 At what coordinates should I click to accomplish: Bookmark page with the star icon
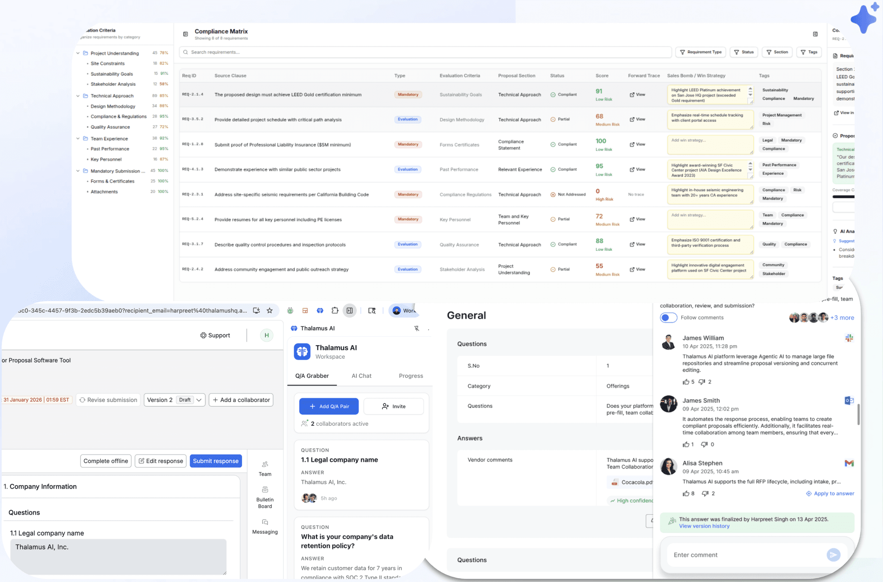269,311
